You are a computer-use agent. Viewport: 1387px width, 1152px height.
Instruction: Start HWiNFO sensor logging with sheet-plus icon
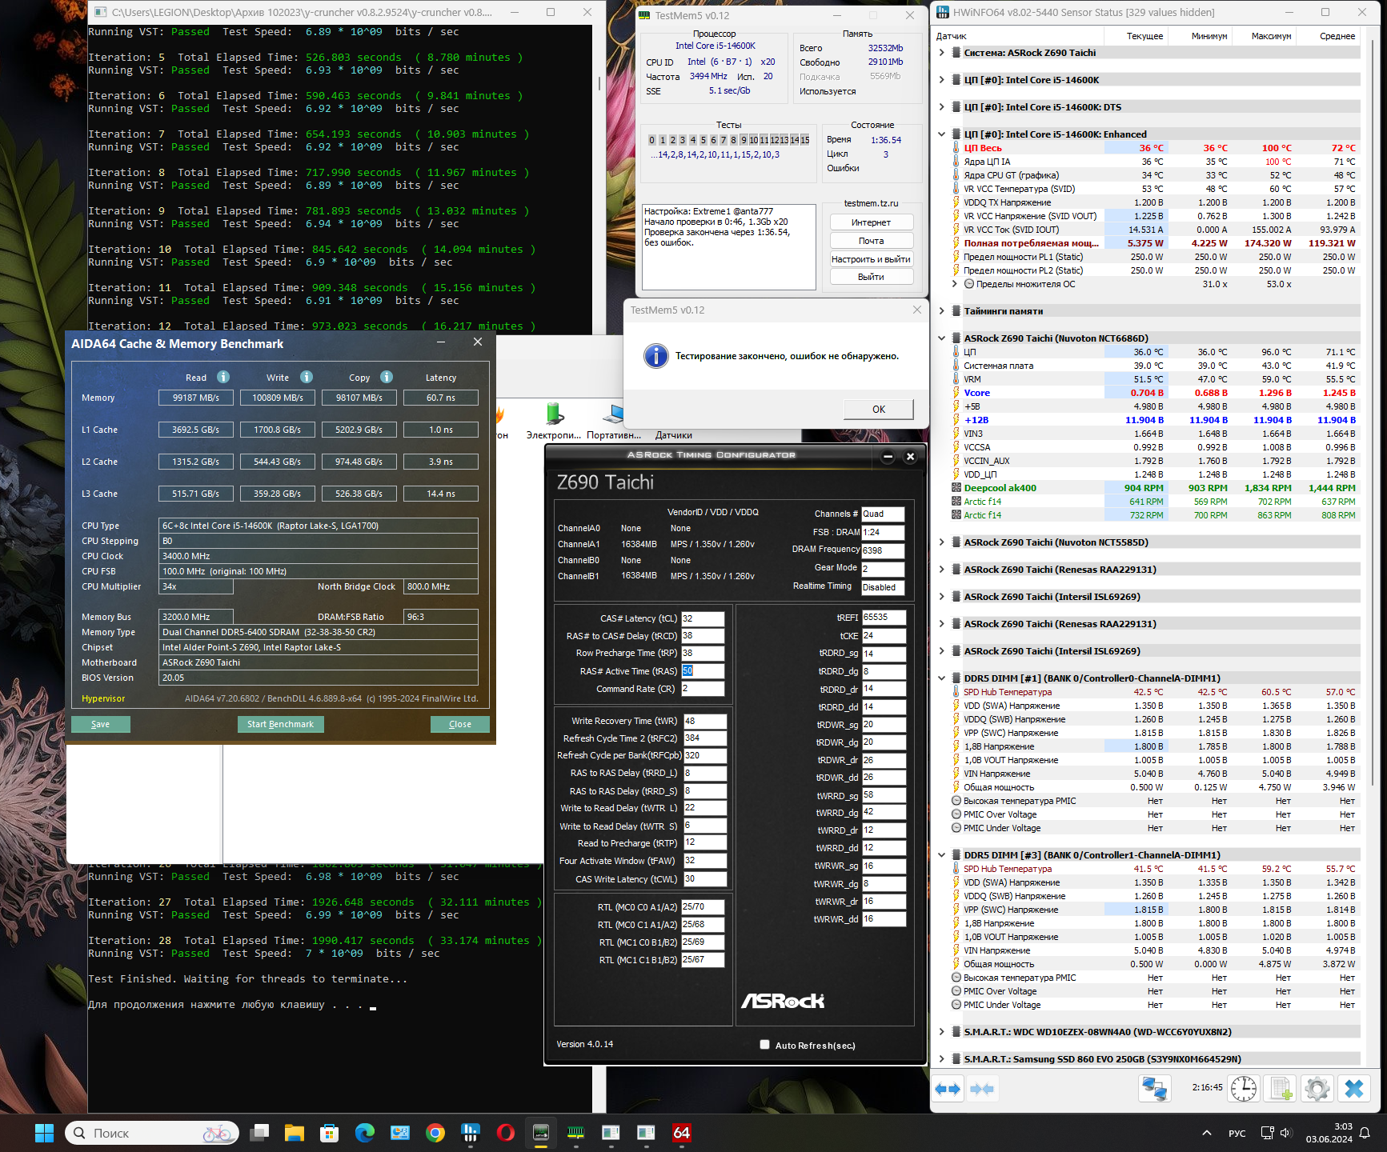(1281, 1088)
